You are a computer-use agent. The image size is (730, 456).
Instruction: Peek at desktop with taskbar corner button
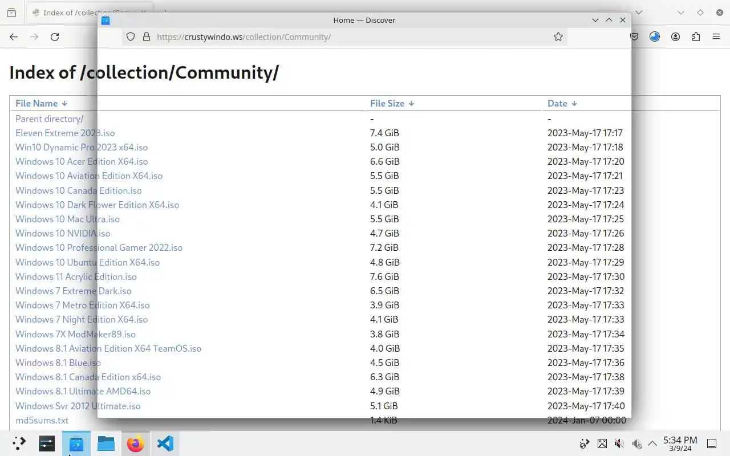(712, 443)
